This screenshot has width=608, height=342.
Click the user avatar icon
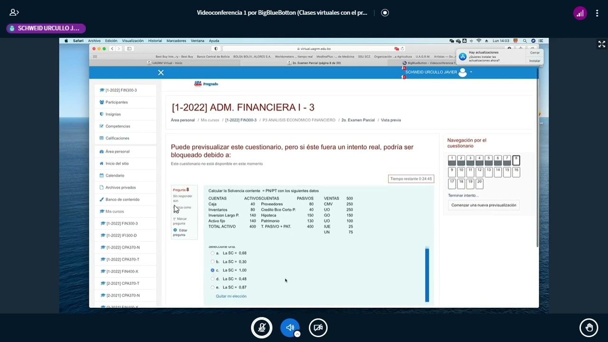(x=462, y=73)
